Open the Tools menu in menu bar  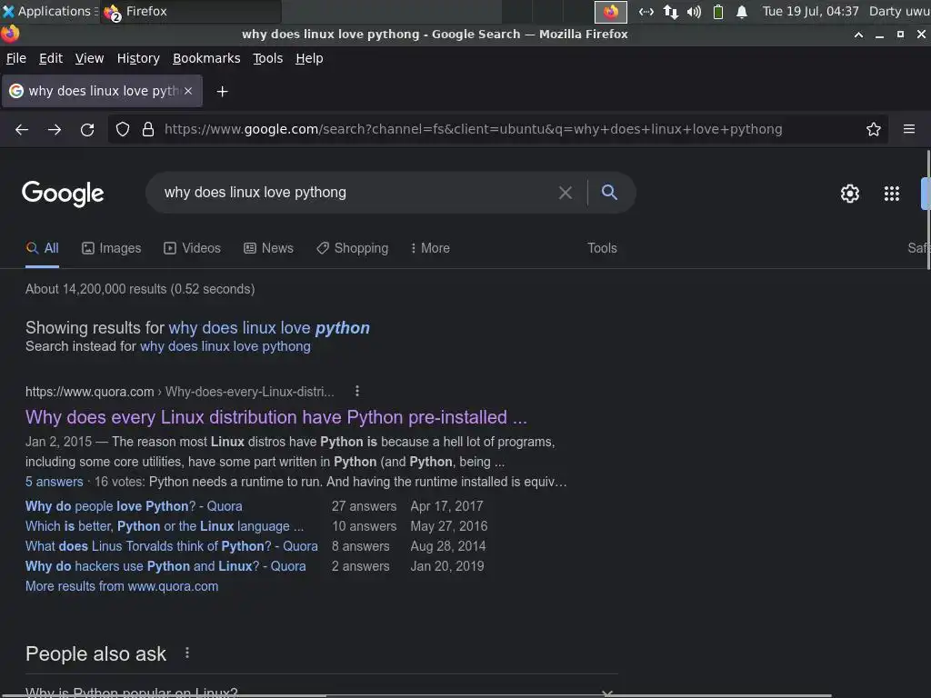[268, 58]
